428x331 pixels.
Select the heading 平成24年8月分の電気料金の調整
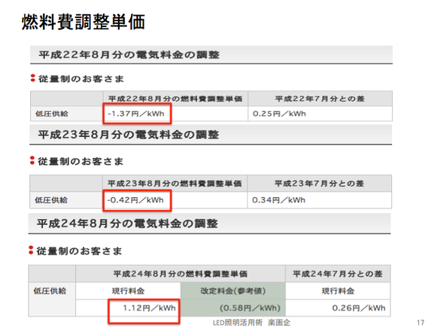[127, 223]
